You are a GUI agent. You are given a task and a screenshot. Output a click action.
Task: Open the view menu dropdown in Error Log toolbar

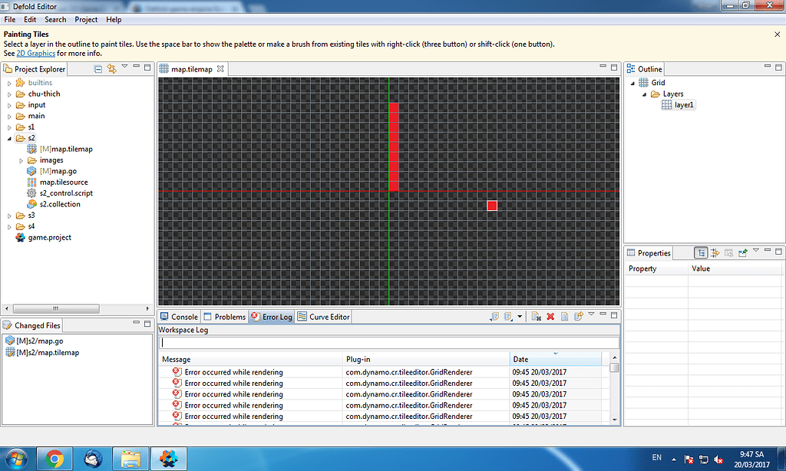591,315
